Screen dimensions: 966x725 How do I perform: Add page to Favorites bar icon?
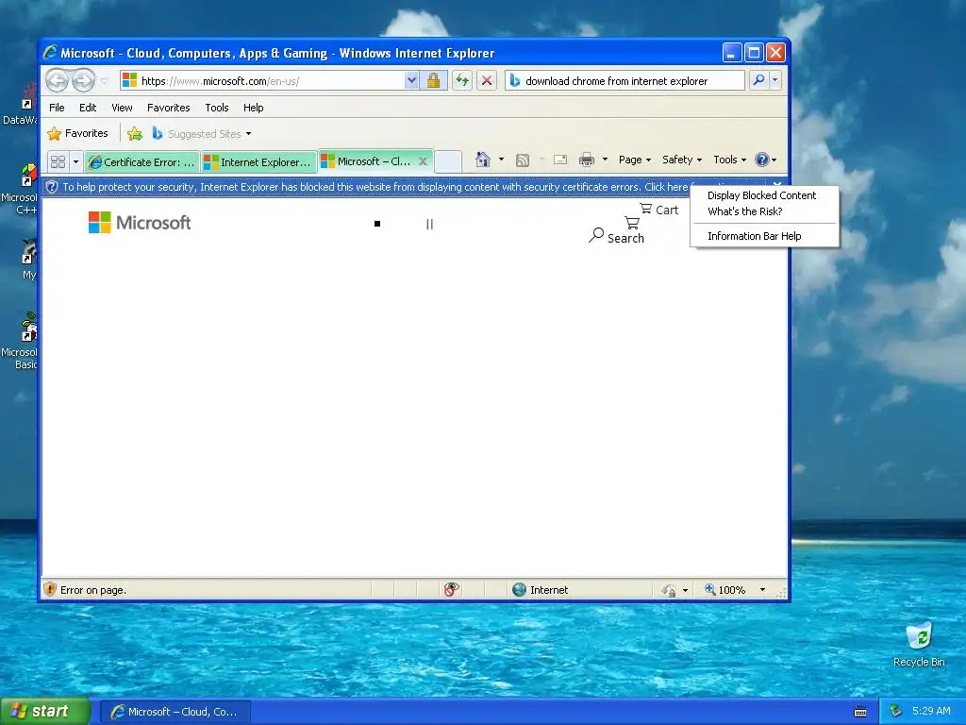point(135,133)
